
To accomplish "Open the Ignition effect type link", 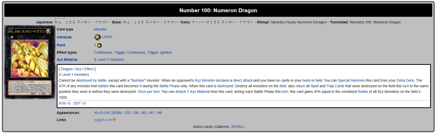I will [166, 52].
